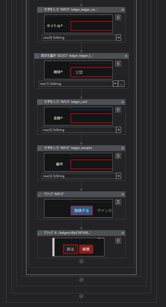
Task: Open options menu for ledger_ledger_na activity
Action: pyautogui.click(x=118, y=17)
